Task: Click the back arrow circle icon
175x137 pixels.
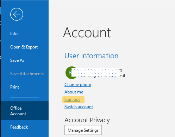Action: click(17, 14)
